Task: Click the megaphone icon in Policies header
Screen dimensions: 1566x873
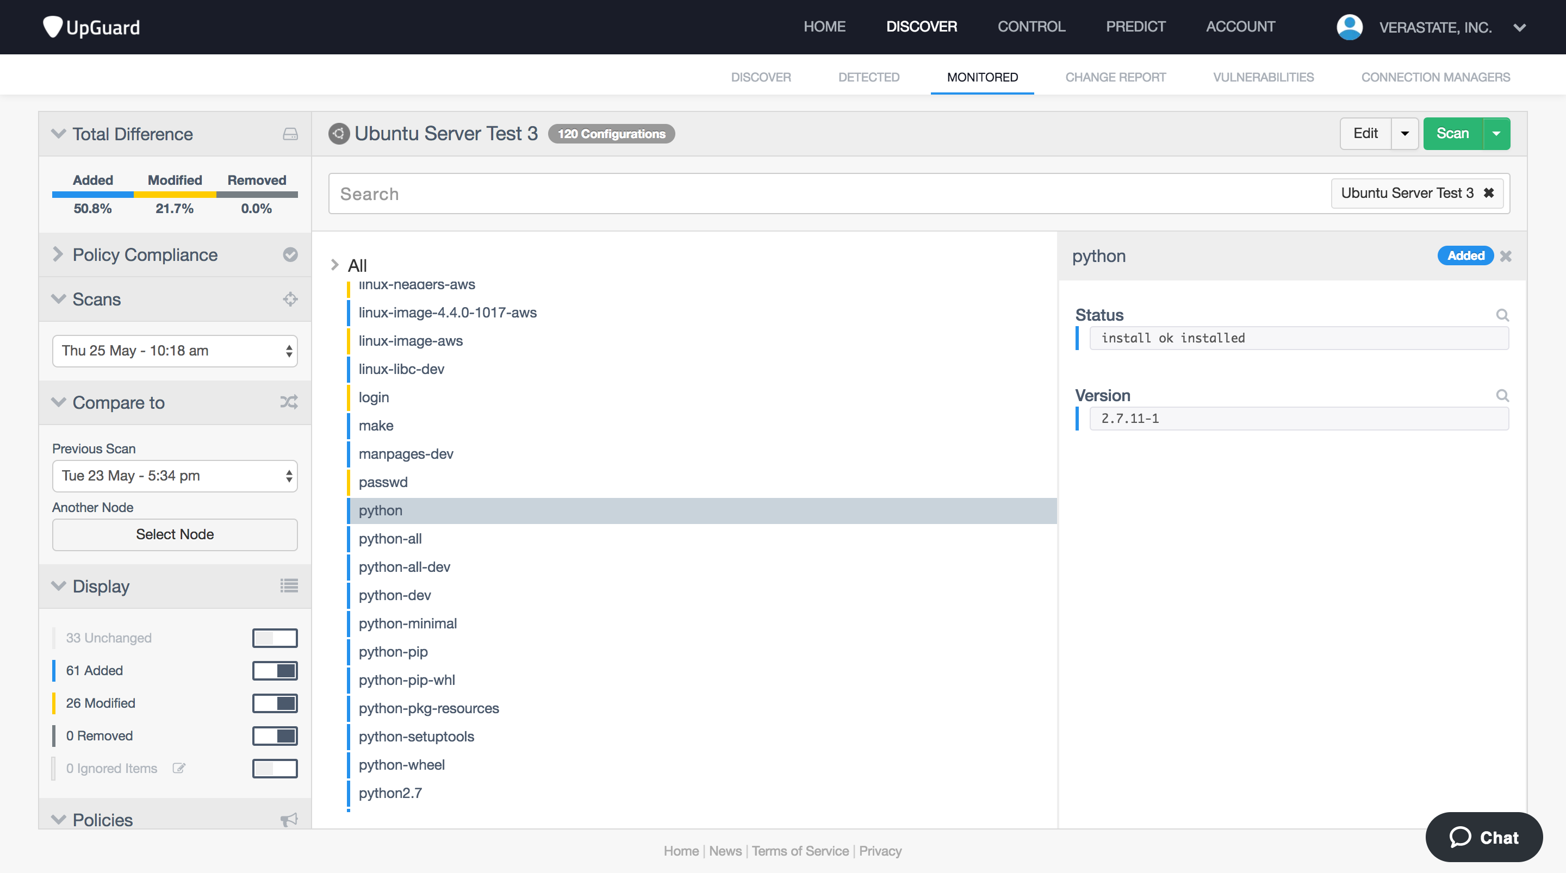Action: pyautogui.click(x=289, y=820)
